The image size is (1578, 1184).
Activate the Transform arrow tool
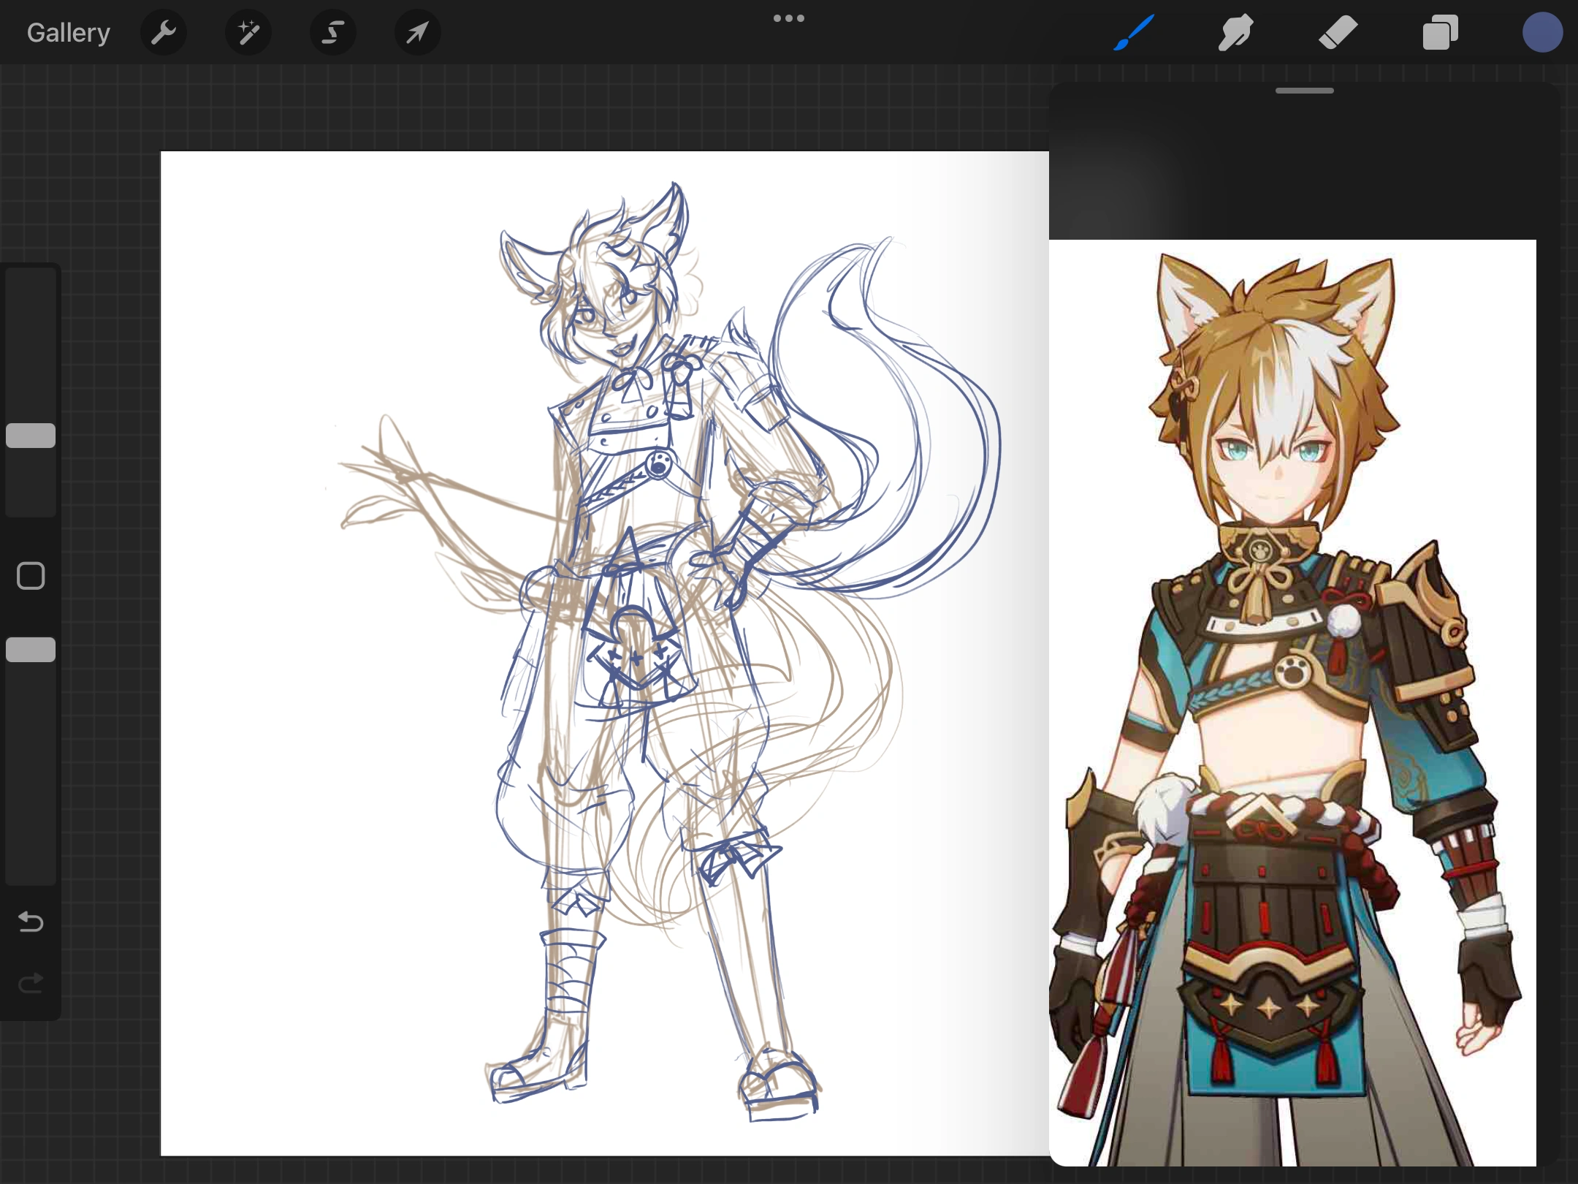417,33
